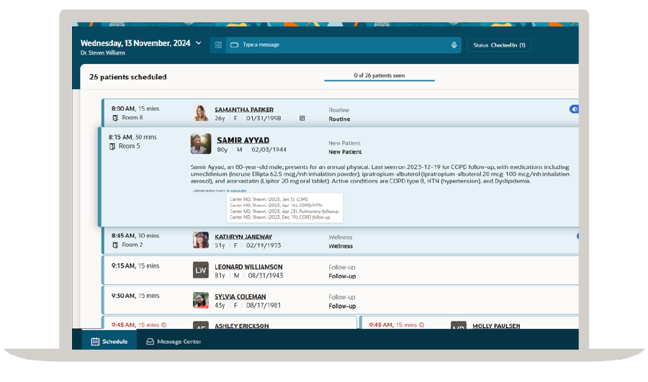
Task: Toggle the side panel icon beside message box
Action: [218, 45]
